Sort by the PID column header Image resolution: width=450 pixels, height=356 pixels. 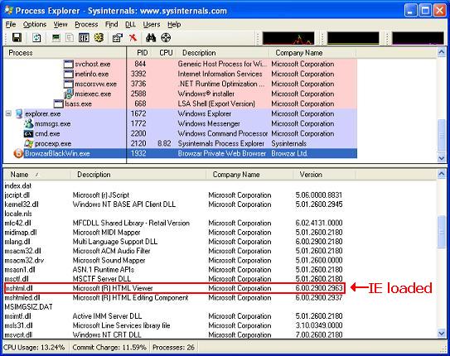coord(139,53)
